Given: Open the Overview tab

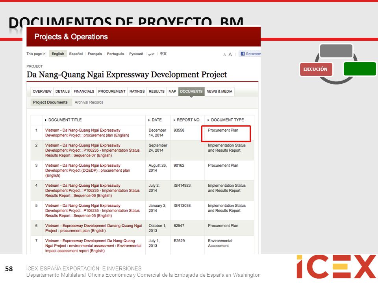Looking at the screenshot, I should coord(42,92).
